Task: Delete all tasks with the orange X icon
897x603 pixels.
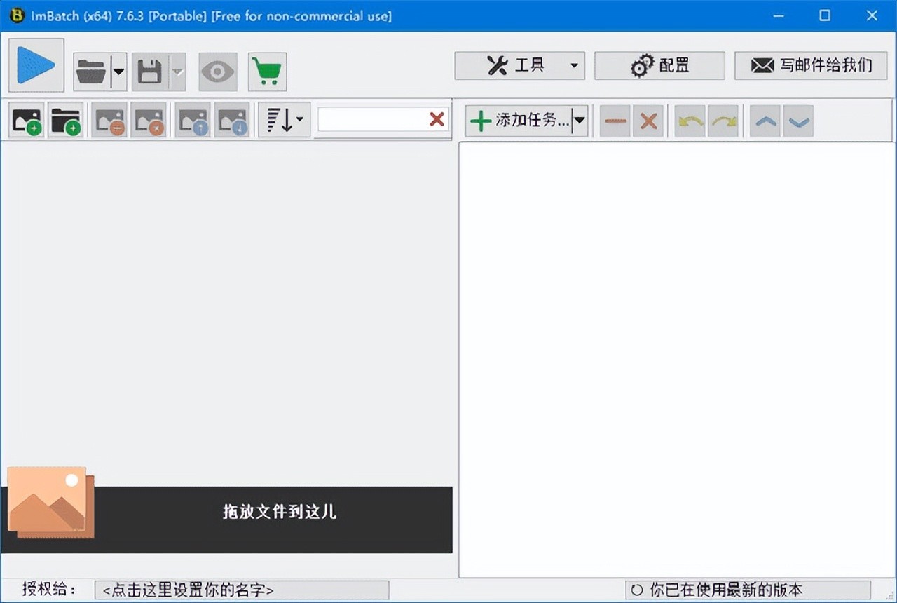Action: (648, 121)
